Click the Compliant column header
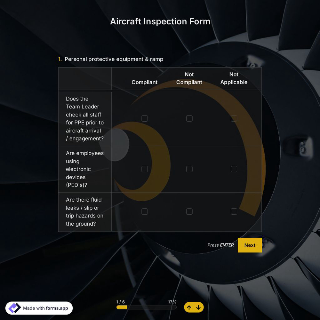Viewport: 320px width, 320px height. click(x=145, y=82)
